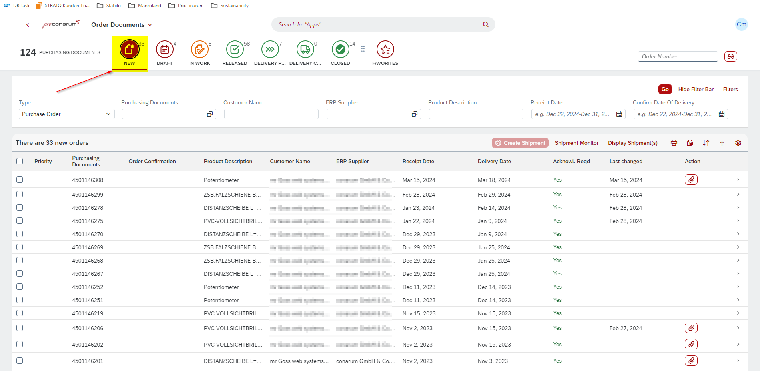Viewport: 760px width, 371px height.
Task: Click the sort arrows icon
Action: (x=706, y=143)
